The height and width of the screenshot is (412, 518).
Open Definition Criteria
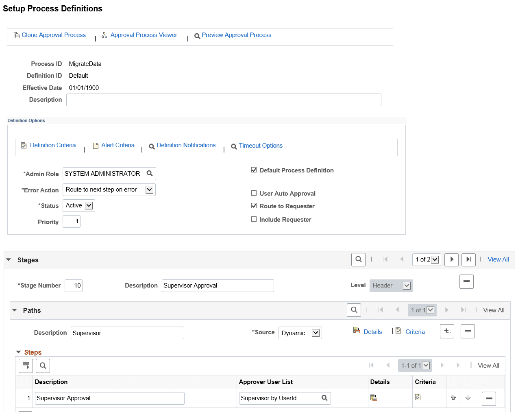(x=52, y=145)
